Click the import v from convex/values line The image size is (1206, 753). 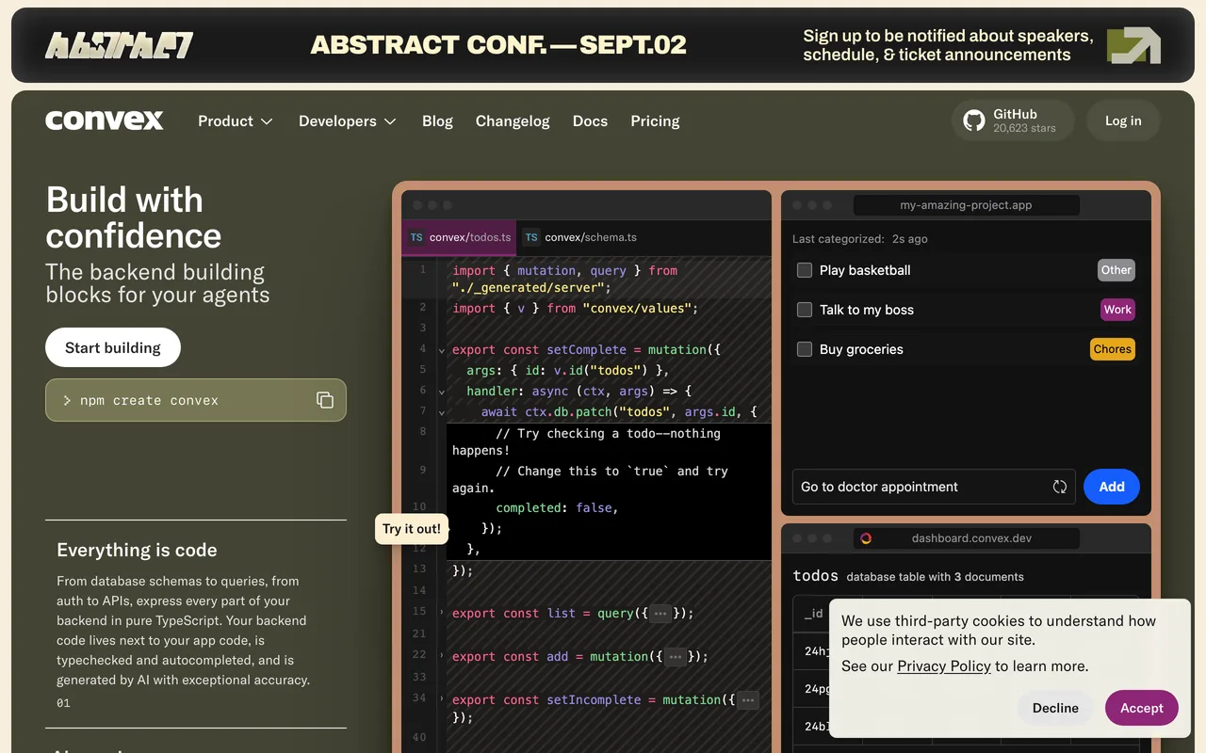pos(575,308)
